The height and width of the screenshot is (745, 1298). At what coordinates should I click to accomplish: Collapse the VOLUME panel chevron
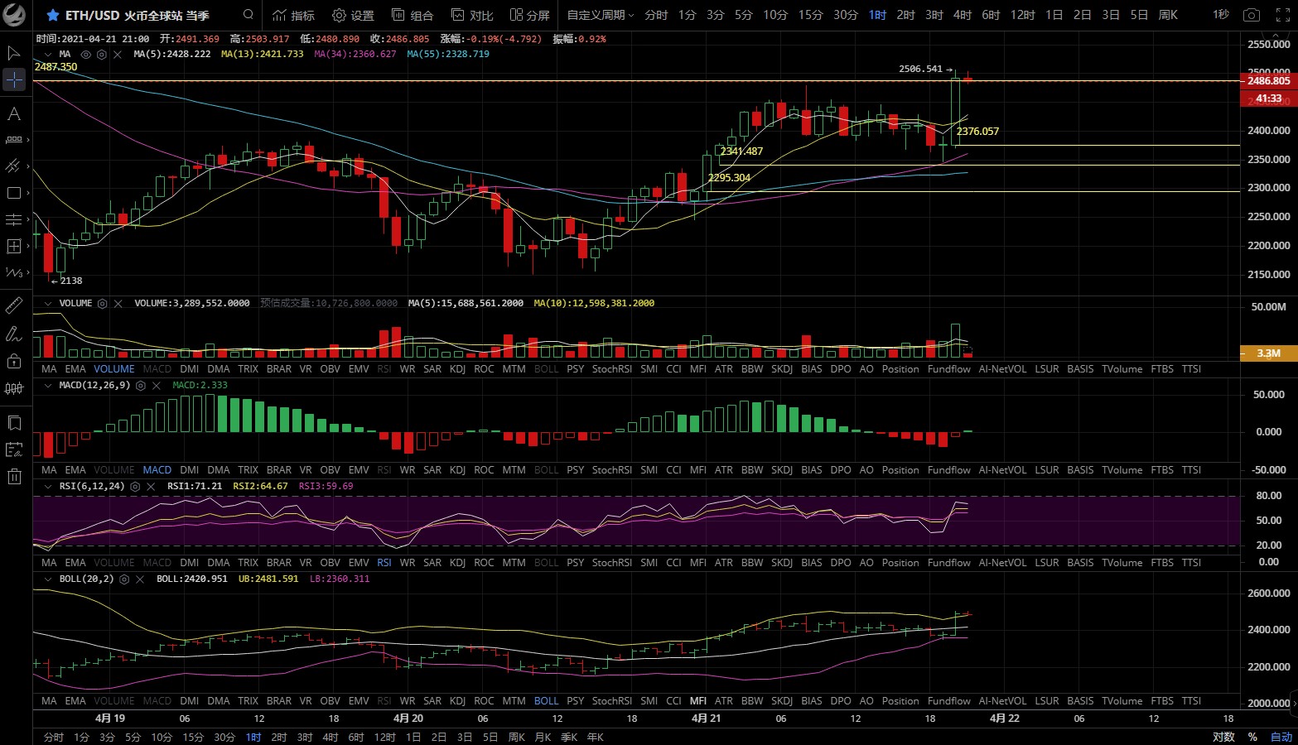(x=48, y=304)
